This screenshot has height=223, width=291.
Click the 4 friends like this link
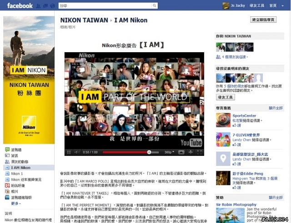tap(235, 57)
